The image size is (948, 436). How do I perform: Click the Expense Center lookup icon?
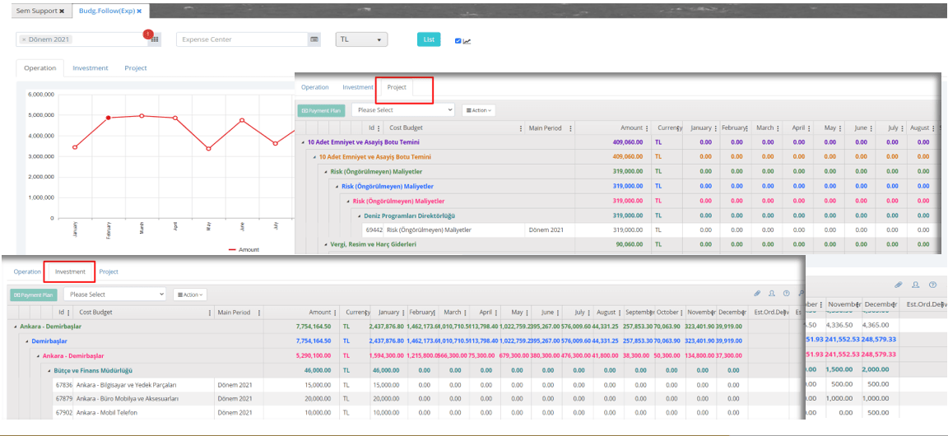coord(314,39)
